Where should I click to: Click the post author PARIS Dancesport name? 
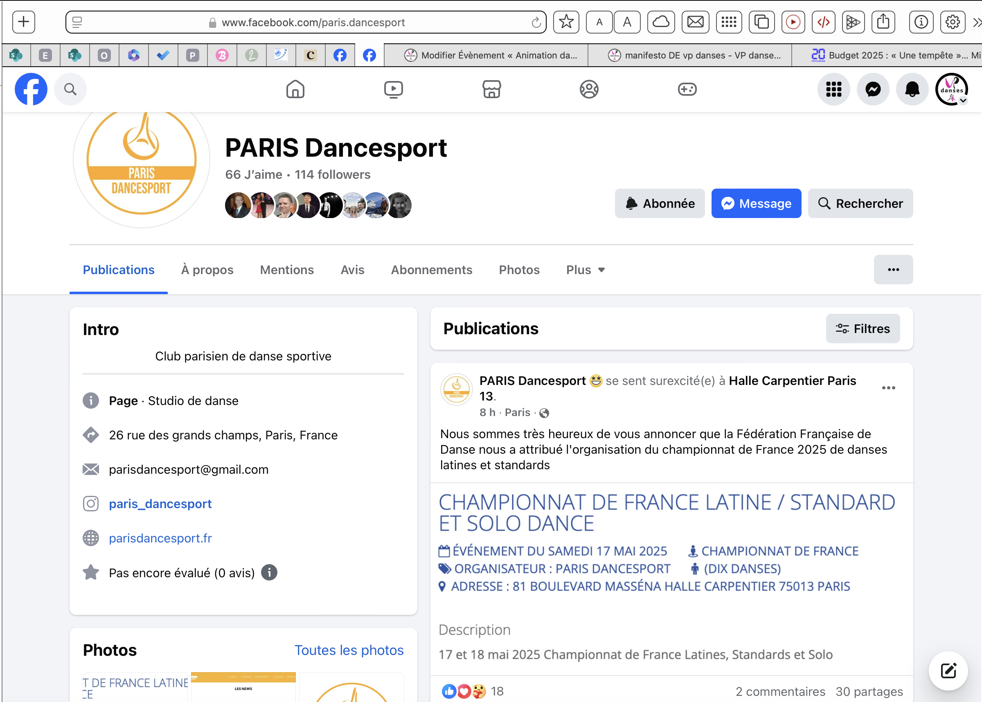532,381
